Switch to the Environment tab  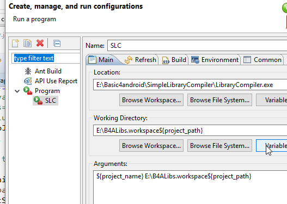[x=215, y=60]
